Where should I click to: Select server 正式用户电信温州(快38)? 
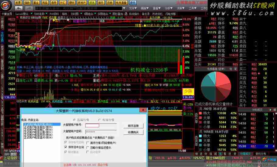tap(38, 137)
